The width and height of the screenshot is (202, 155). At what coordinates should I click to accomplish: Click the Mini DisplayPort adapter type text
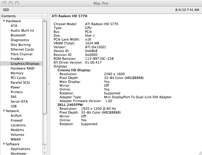click(138, 97)
